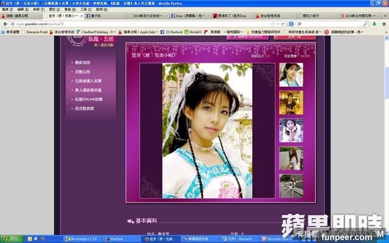Screen dimensions: 389x243
Task: Select the second thumbnail with orange background
Action: (291, 103)
